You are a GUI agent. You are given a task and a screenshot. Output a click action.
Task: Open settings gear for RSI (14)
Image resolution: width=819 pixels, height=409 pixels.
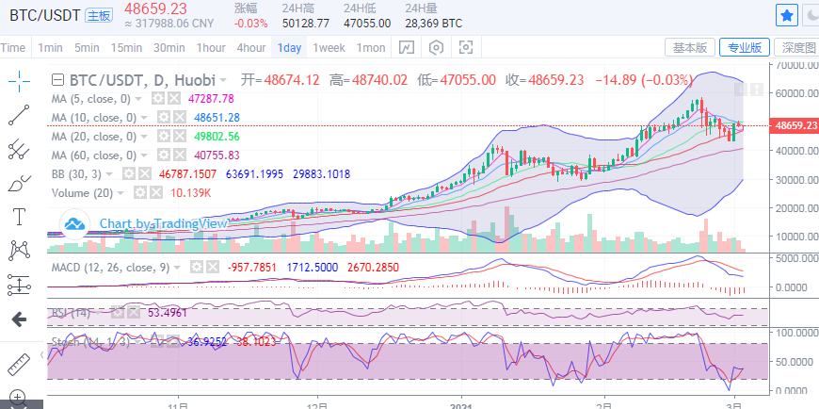[x=118, y=313]
